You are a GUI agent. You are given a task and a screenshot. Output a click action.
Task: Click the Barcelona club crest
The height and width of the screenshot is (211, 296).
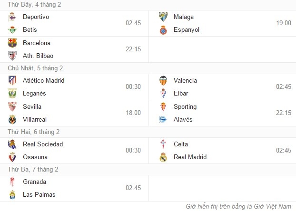(12, 43)
